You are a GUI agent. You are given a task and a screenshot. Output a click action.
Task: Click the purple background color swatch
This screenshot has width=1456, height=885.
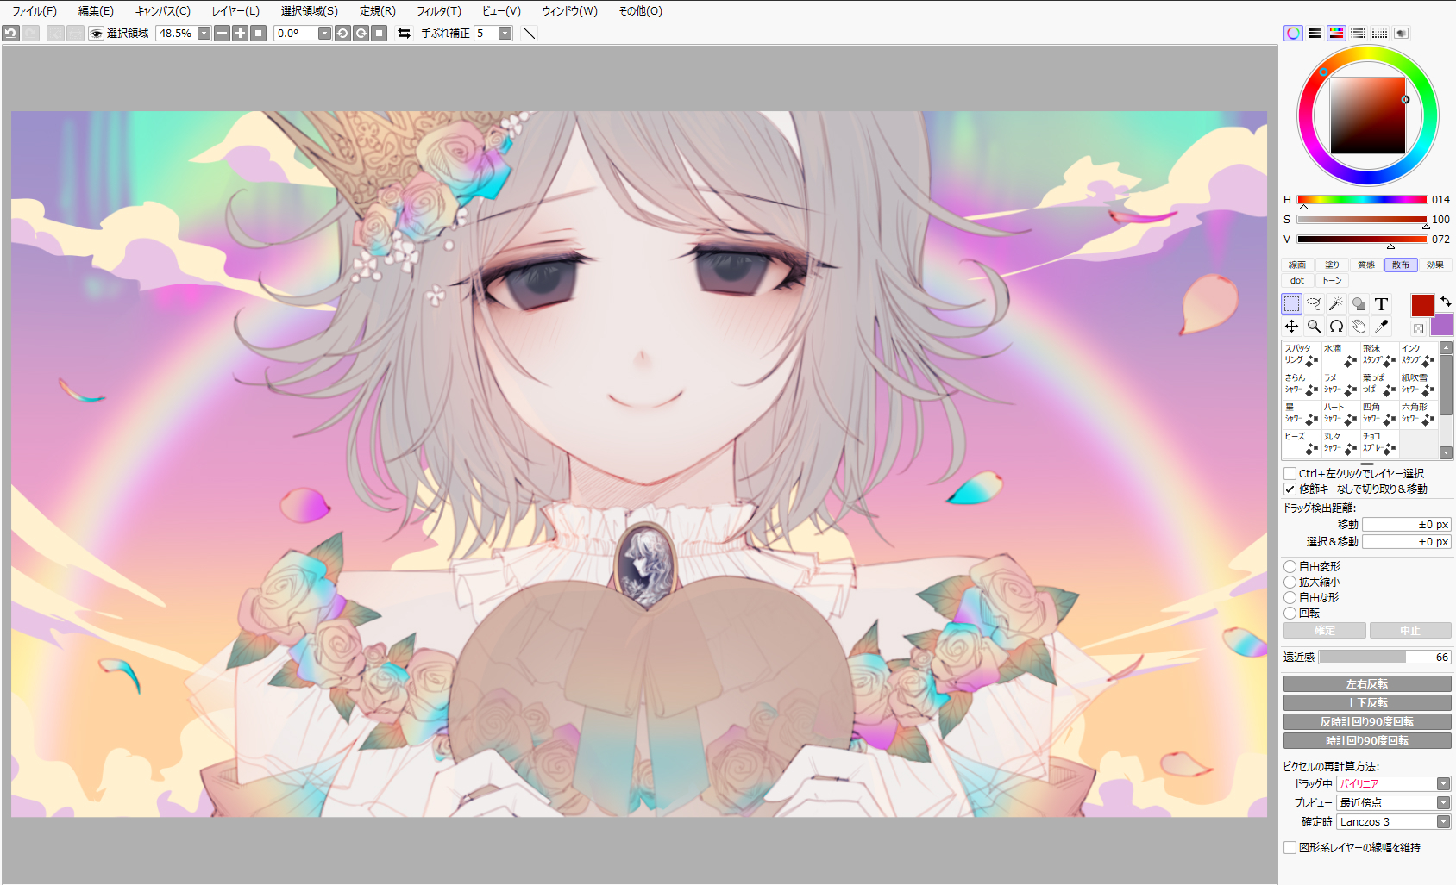(x=1441, y=325)
